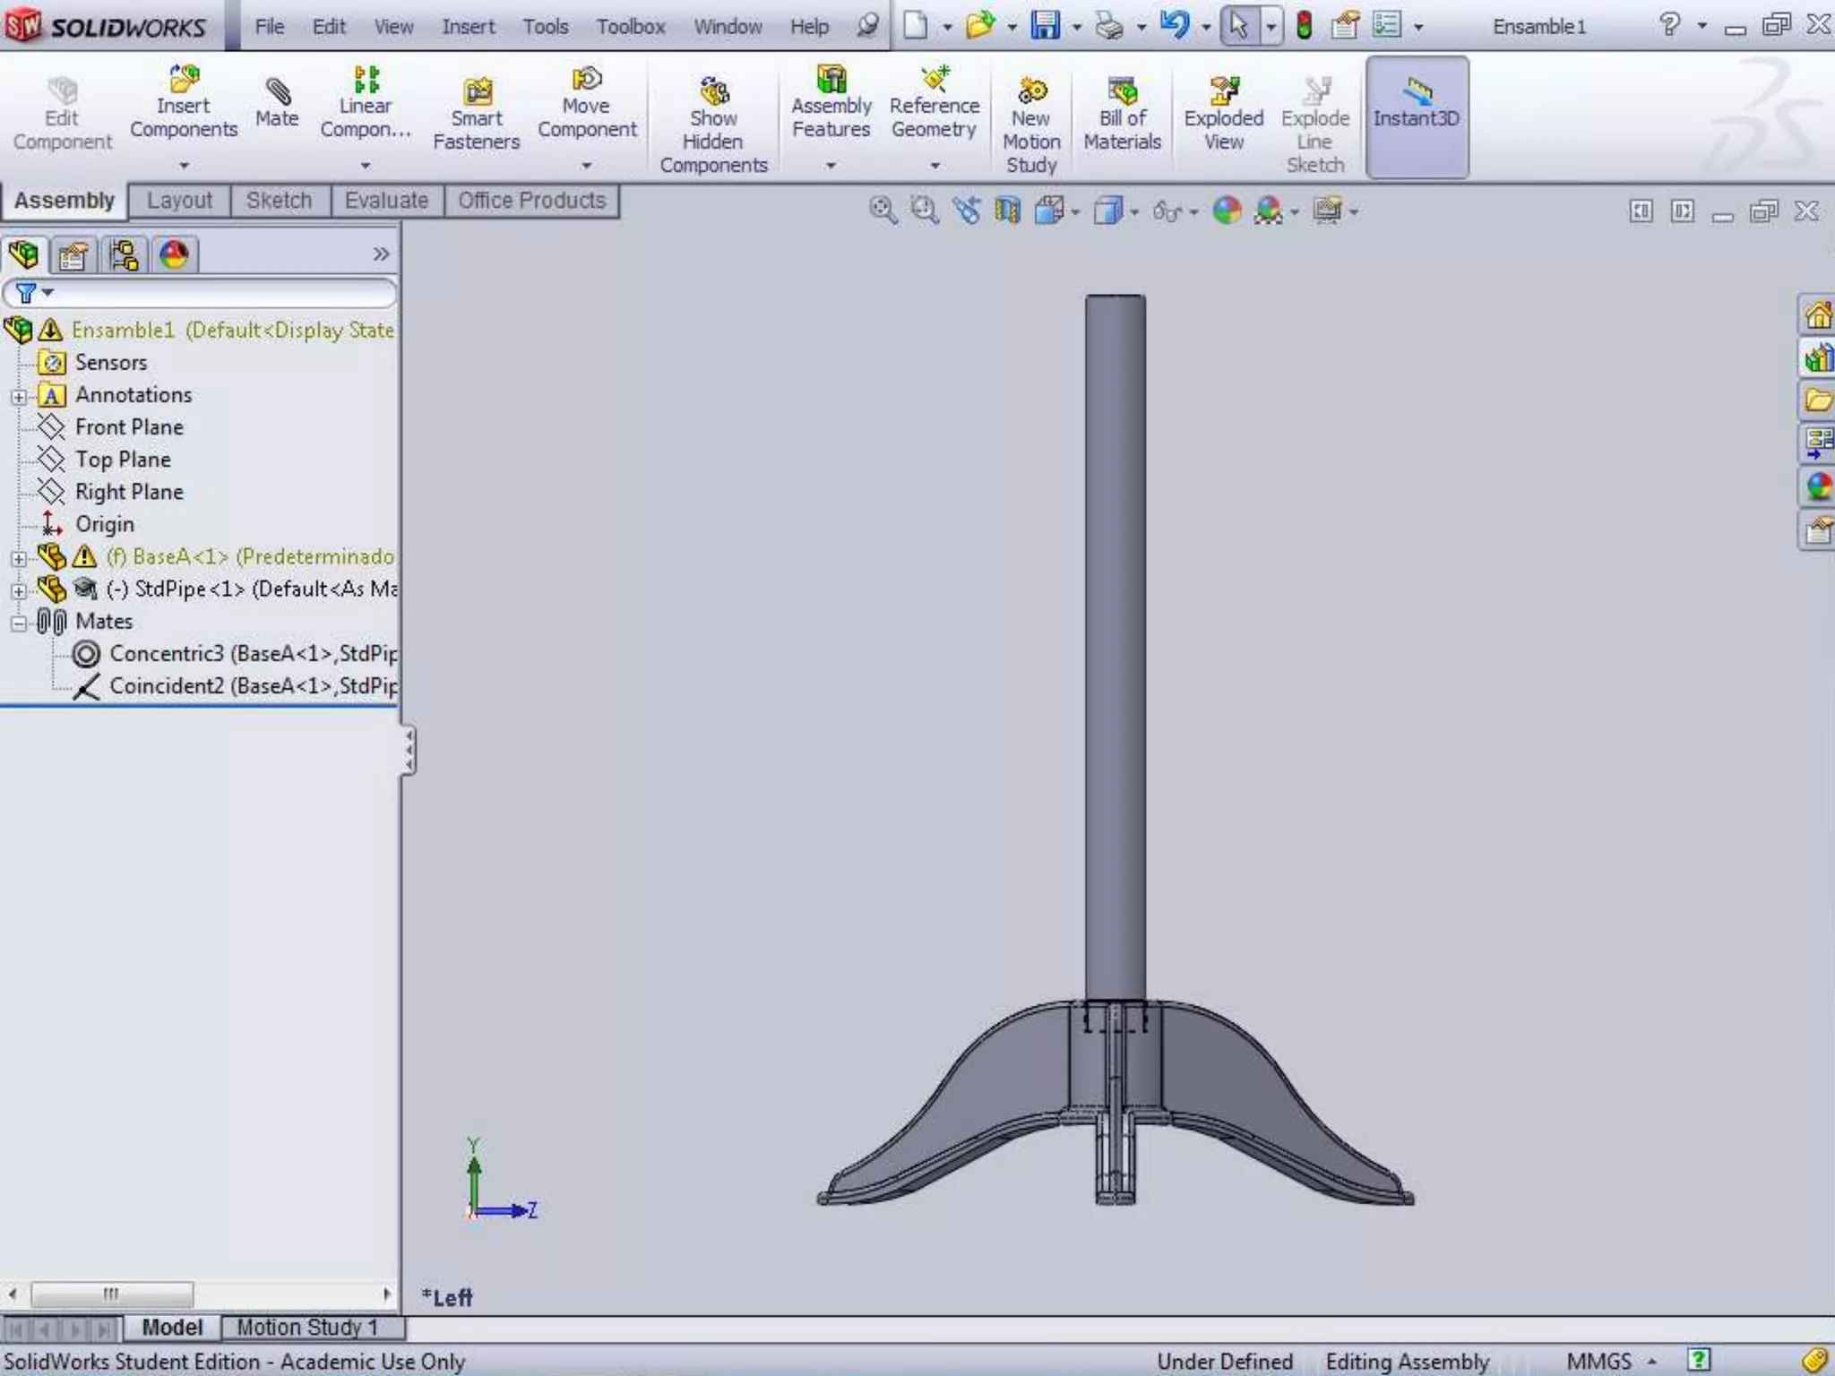Click the feature tree horizontal scrollbar
The width and height of the screenshot is (1835, 1376).
(x=112, y=1294)
